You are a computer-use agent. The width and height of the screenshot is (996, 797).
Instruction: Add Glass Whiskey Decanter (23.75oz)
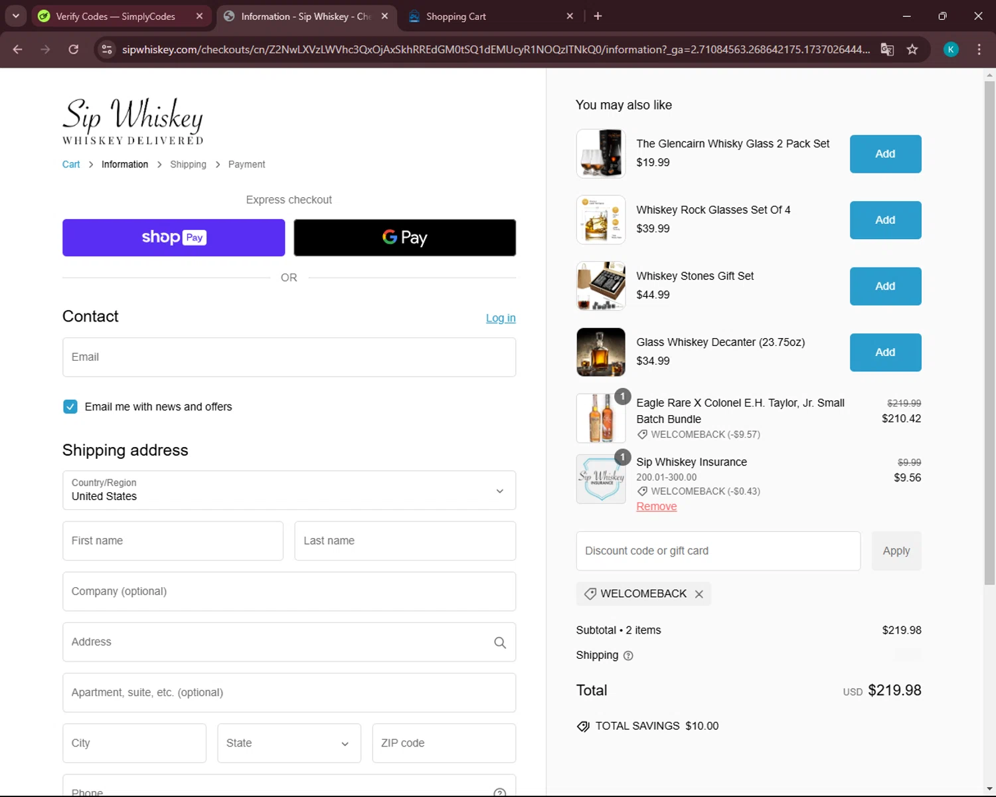pyautogui.click(x=885, y=353)
